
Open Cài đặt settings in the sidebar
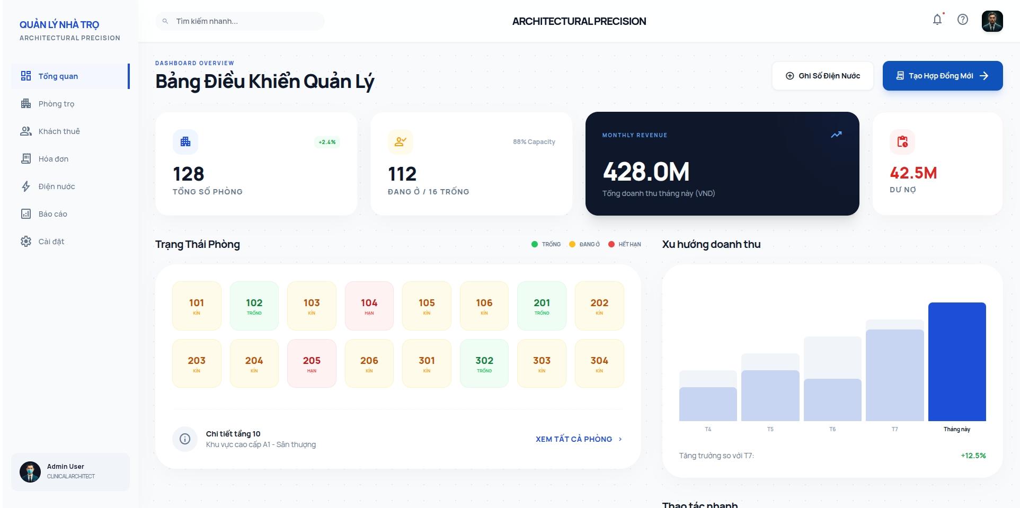[x=51, y=242]
